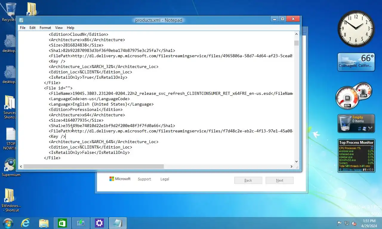Image resolution: width=382 pixels, height=229 pixels.
Task: Click the <Edition>CloudN</Edition> line
Action: coord(78,34)
